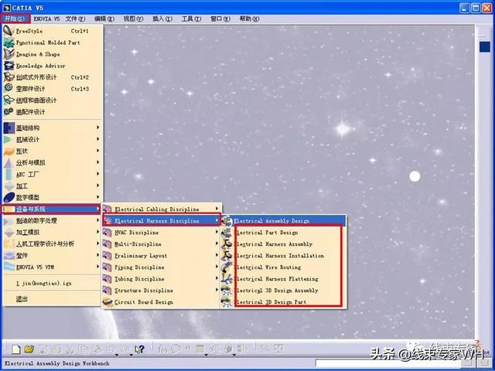The image size is (495, 371).
Task: Expand the 加工 submenu
Action: [53, 185]
